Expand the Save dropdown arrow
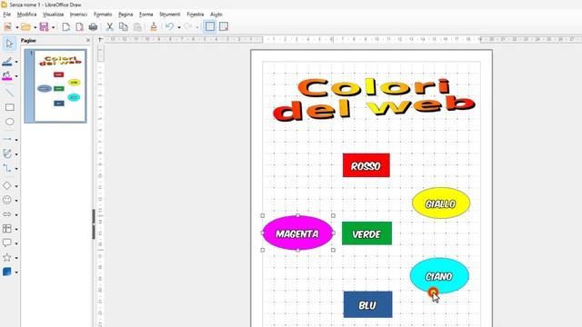The width and height of the screenshot is (582, 327). [53, 27]
